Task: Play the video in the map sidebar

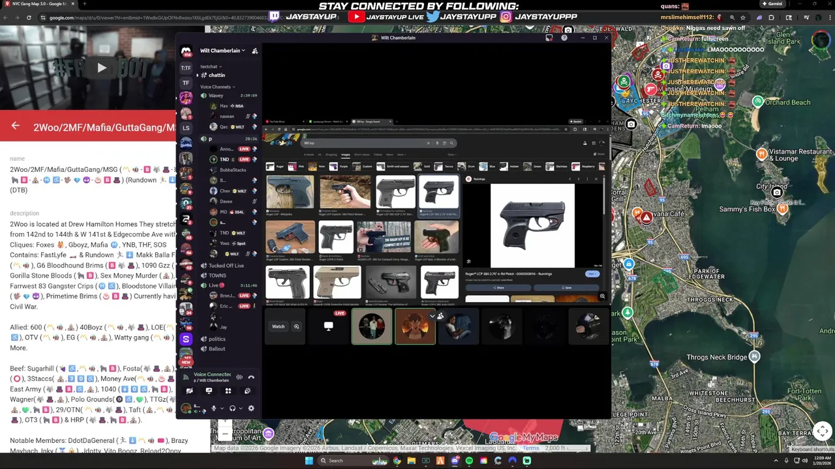Action: [102, 67]
